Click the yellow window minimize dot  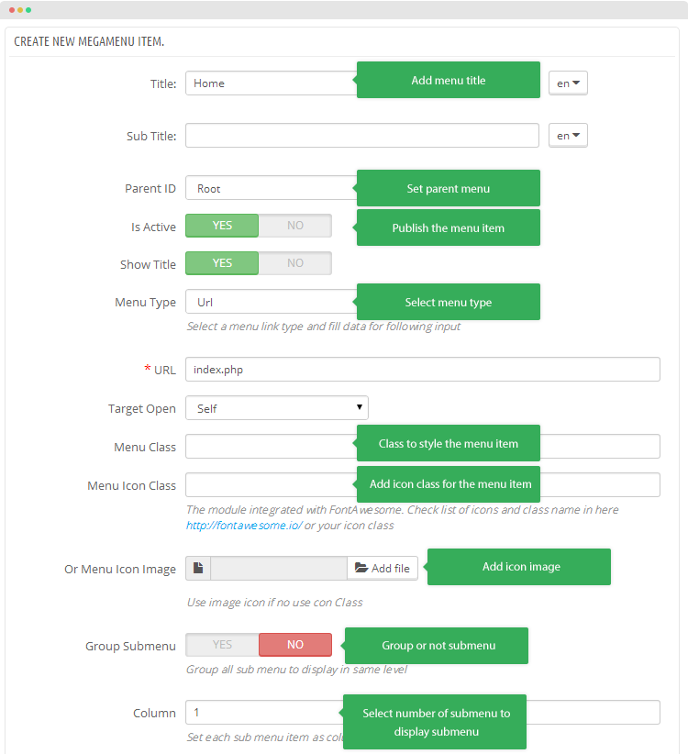(x=20, y=10)
